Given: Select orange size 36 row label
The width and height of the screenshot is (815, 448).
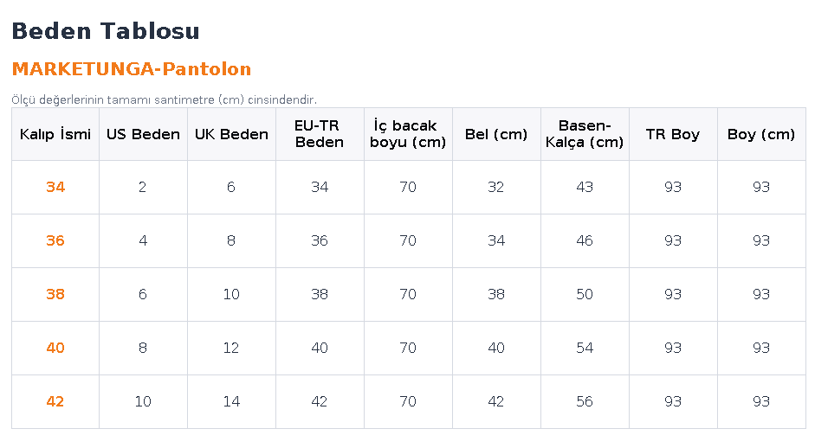Looking at the screenshot, I should tap(55, 241).
